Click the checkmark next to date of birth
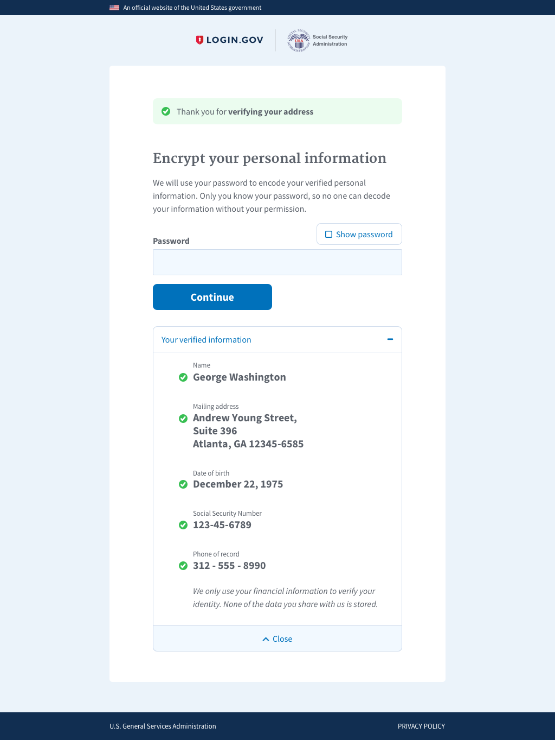555x740 pixels. pos(183,484)
